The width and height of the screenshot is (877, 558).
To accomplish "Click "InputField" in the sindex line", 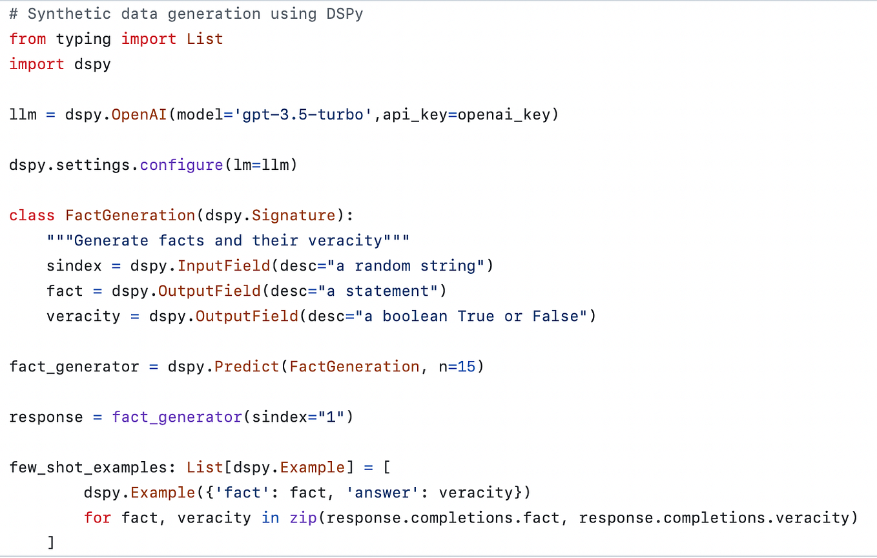I will click(223, 265).
